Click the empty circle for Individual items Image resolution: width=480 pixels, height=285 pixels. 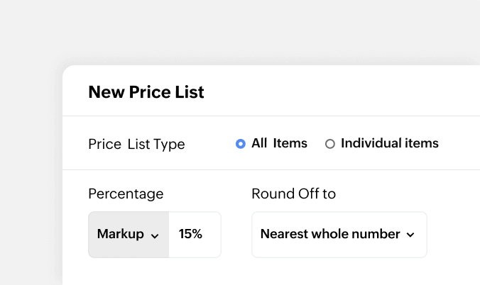coord(329,144)
